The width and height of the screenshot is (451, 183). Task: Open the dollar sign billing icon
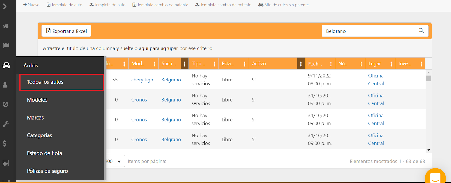tap(5, 144)
